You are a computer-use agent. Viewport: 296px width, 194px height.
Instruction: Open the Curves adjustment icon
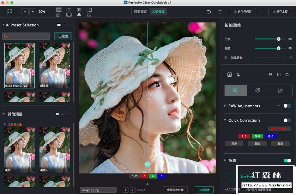click(230, 74)
